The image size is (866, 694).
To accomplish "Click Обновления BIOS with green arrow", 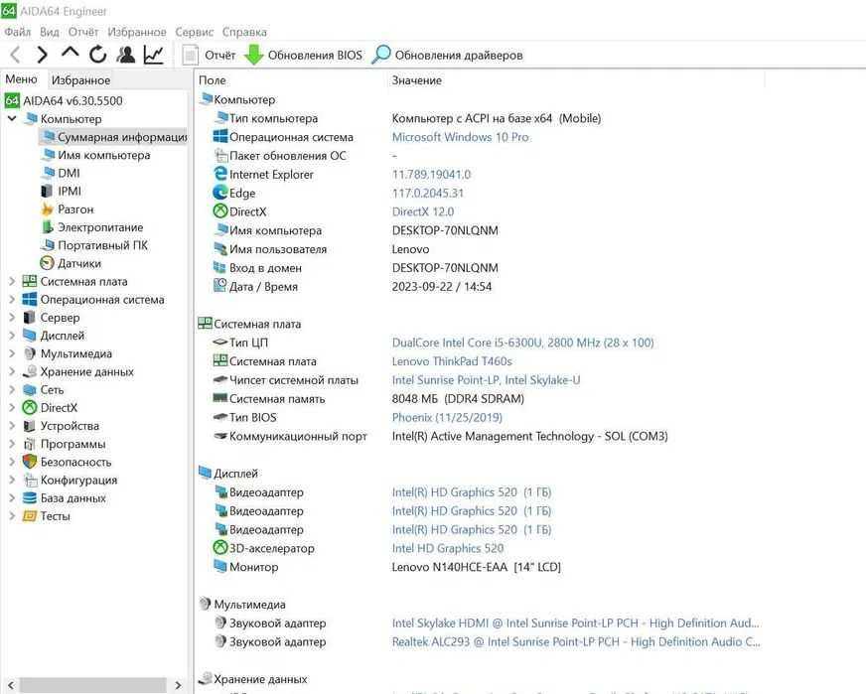I will 303,56.
